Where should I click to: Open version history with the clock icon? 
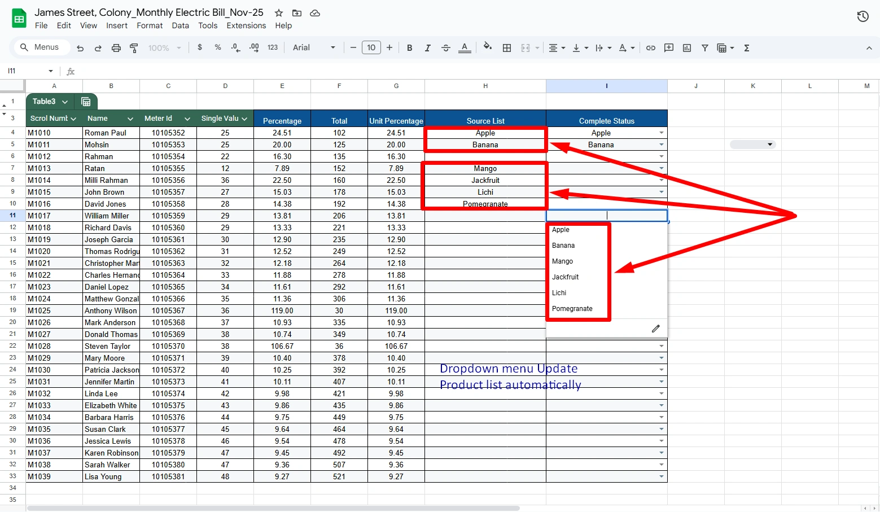863,16
